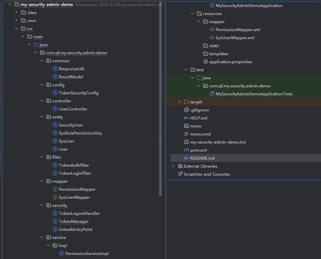
Task: Collapse the entity package
Action: 42,117
